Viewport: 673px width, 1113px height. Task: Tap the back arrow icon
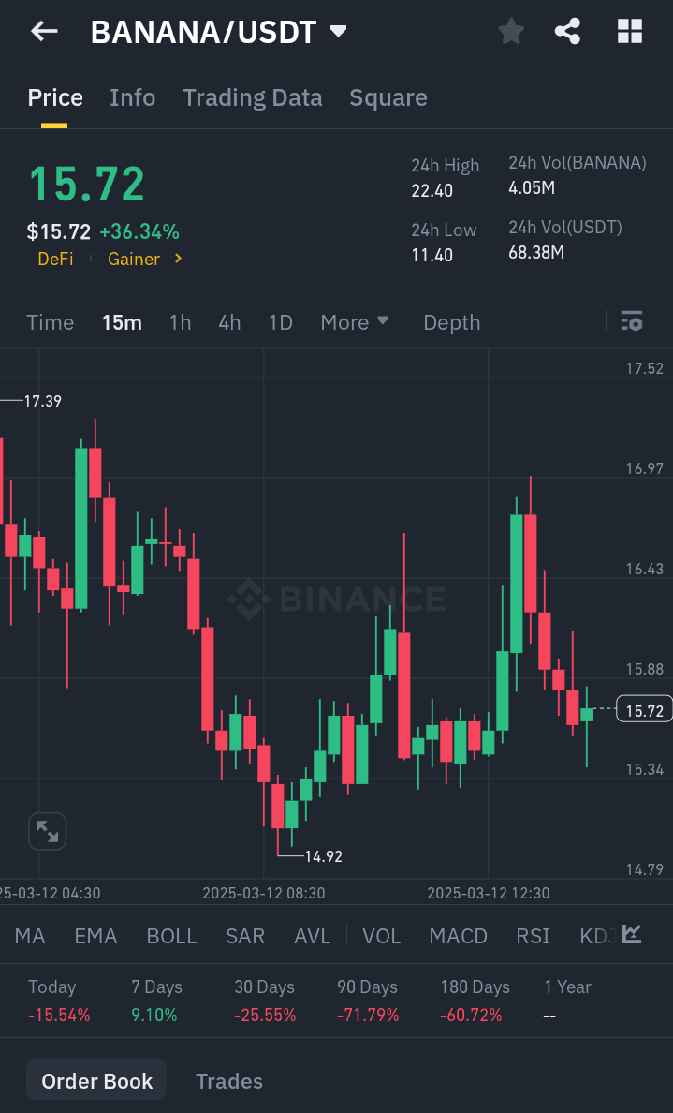[x=44, y=31]
